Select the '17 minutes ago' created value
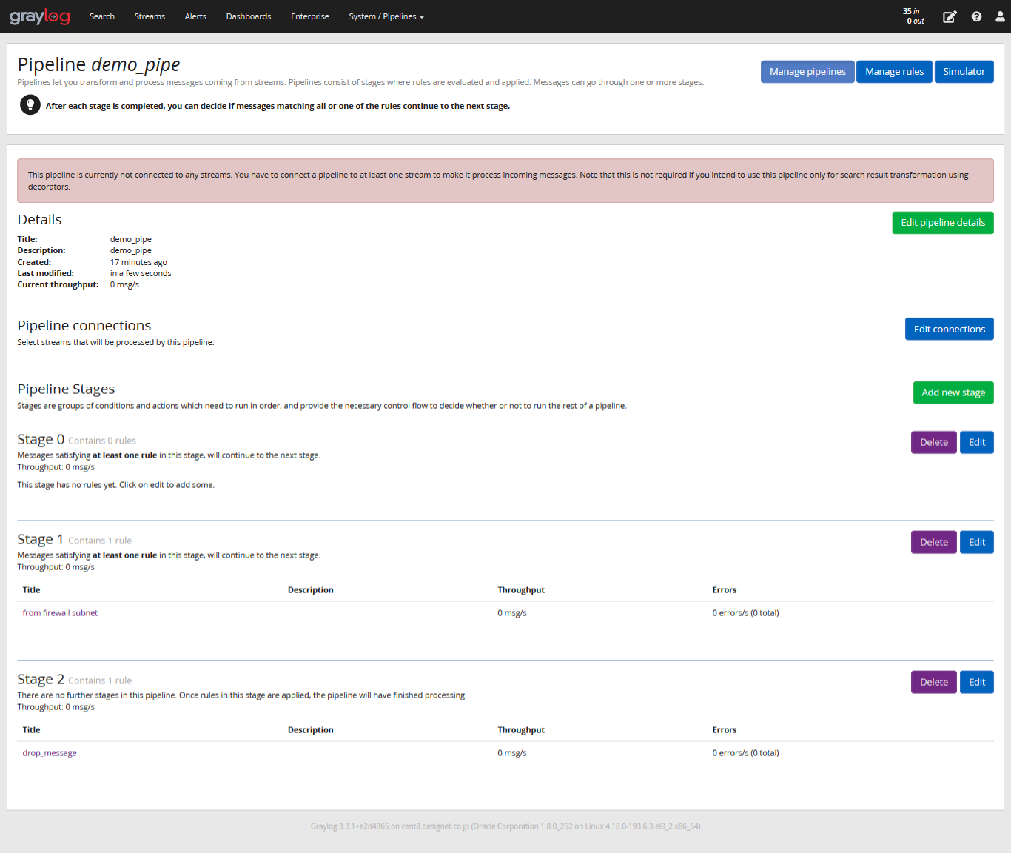Screen dimensions: 1011x853 tap(138, 262)
